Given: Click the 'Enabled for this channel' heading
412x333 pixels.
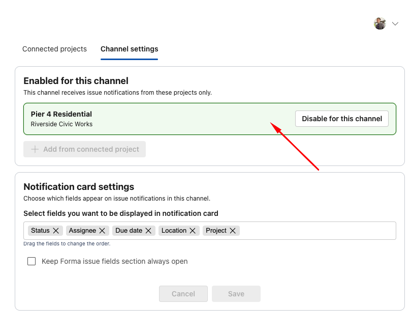Looking at the screenshot, I should (76, 81).
